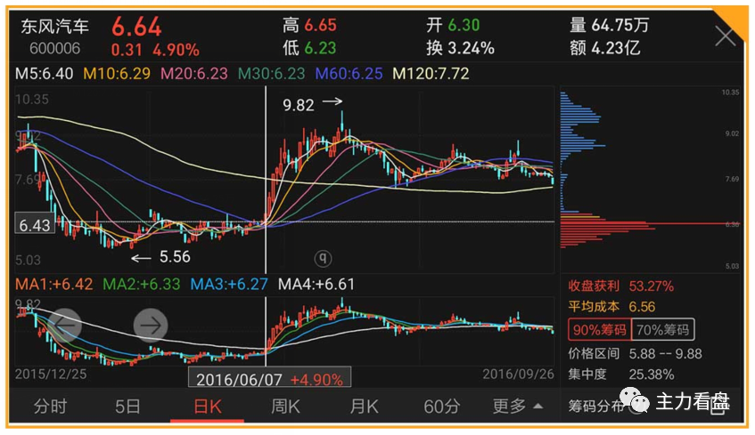
Task: Select the 日K tab
Action: [208, 407]
